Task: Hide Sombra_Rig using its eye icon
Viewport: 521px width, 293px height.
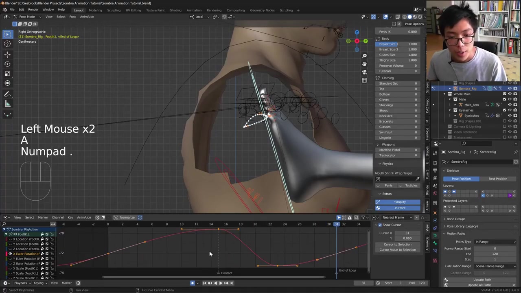Action: [x=510, y=88]
